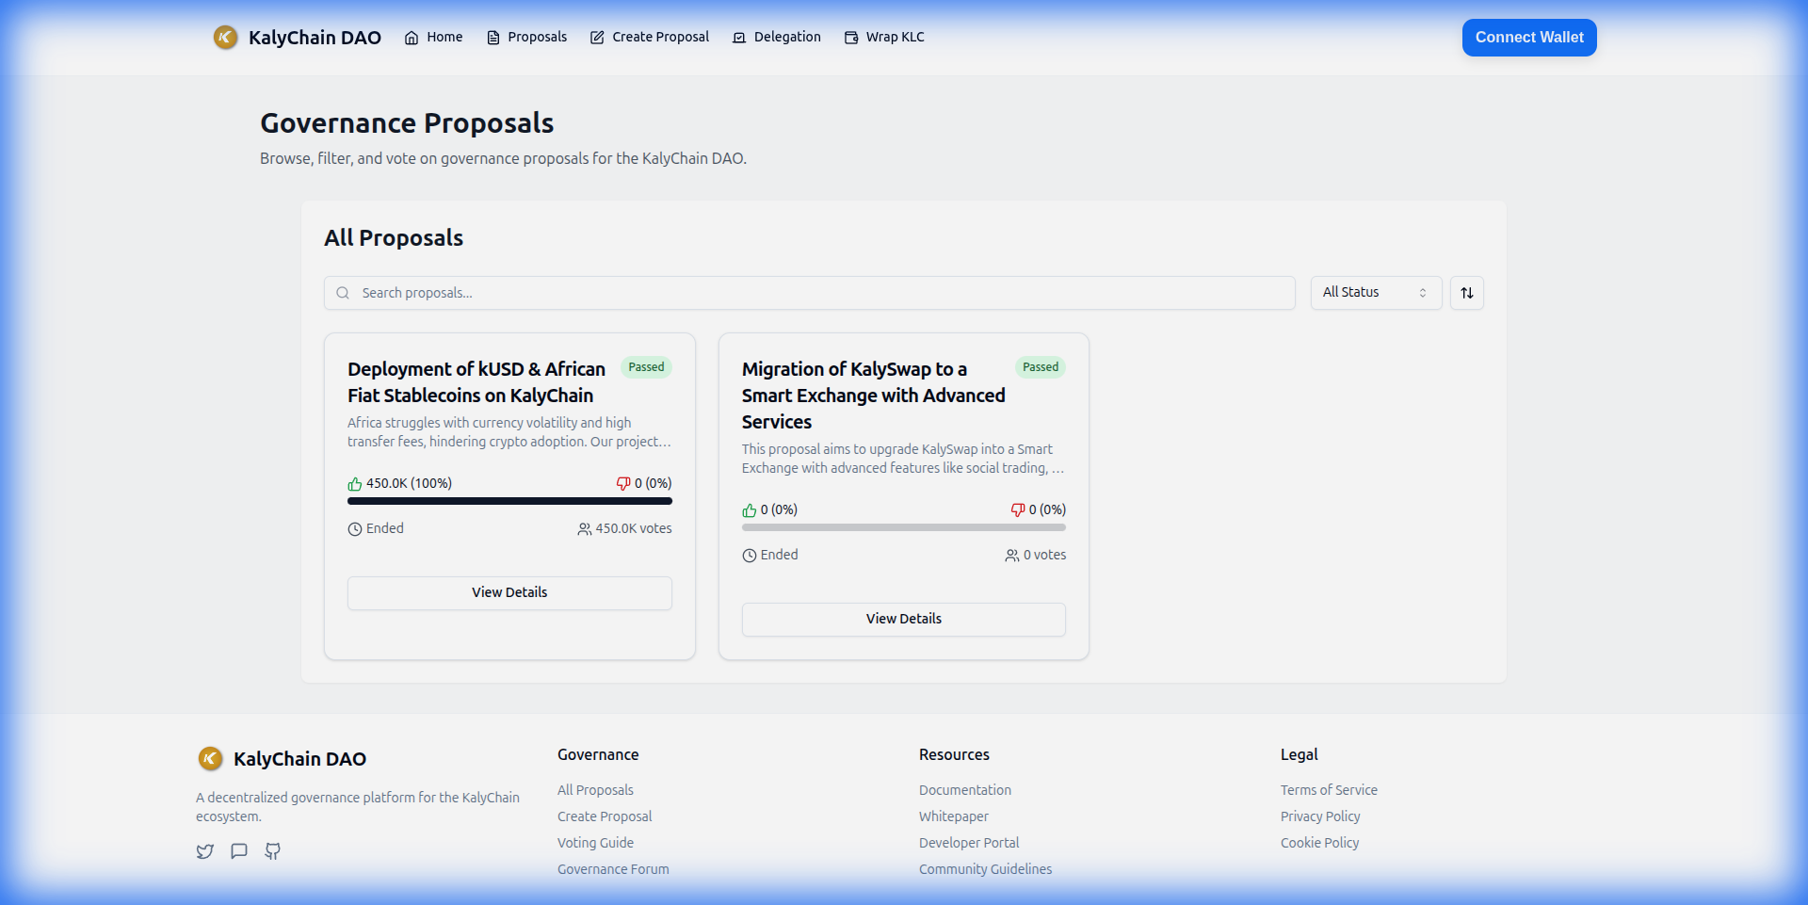Open the Twitter icon in footer
This screenshot has width=1808, height=905.
click(x=204, y=851)
